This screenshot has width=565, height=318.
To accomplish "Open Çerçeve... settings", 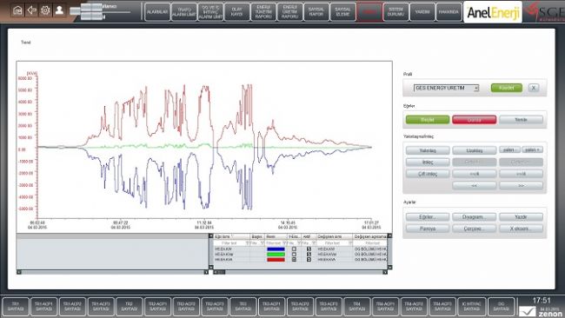I will tap(475, 229).
